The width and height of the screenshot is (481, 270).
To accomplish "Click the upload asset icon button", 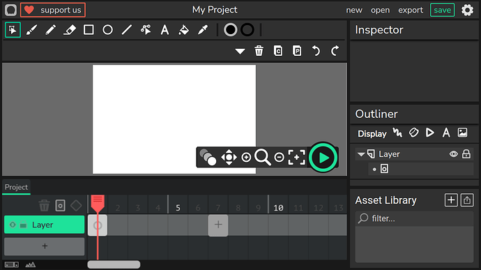I will click(467, 200).
